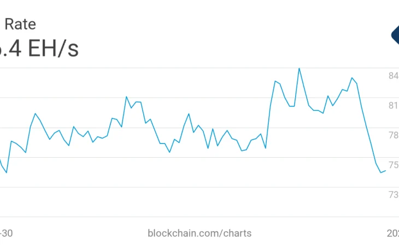Viewport: 399px width, 251px height.
Task: Click the 81 y-axis label
Action: tap(394, 105)
